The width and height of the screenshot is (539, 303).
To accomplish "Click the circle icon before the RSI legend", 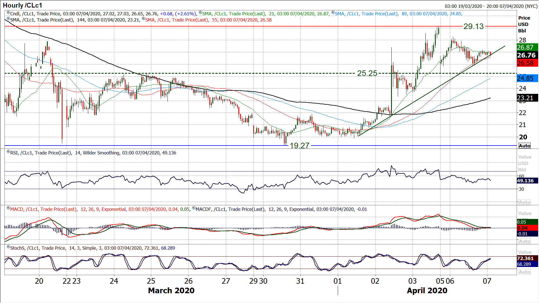I will pyautogui.click(x=8, y=152).
